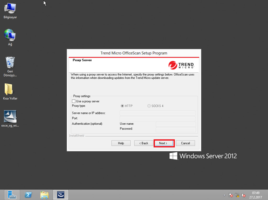The width and height of the screenshot is (268, 200).
Task: Click the Trend Micro logo
Action: [x=181, y=65]
